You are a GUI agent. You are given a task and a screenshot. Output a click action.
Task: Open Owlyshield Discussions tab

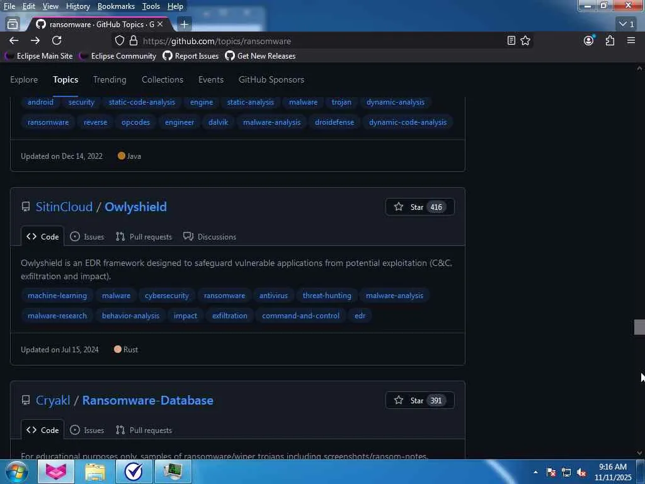(210, 237)
